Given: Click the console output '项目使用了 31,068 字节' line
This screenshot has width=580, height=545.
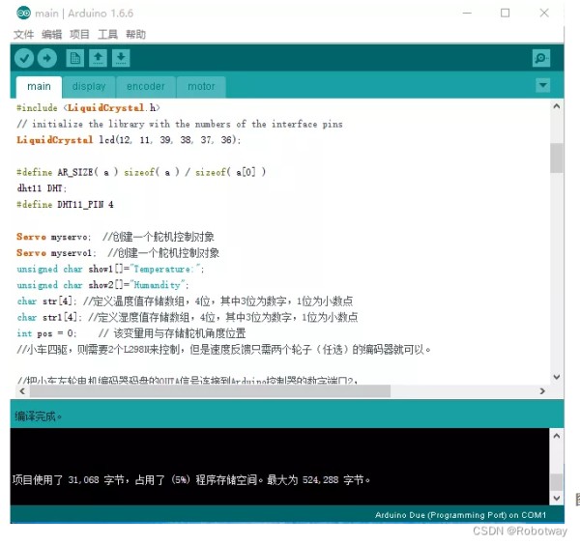Looking at the screenshot, I should tap(190, 480).
